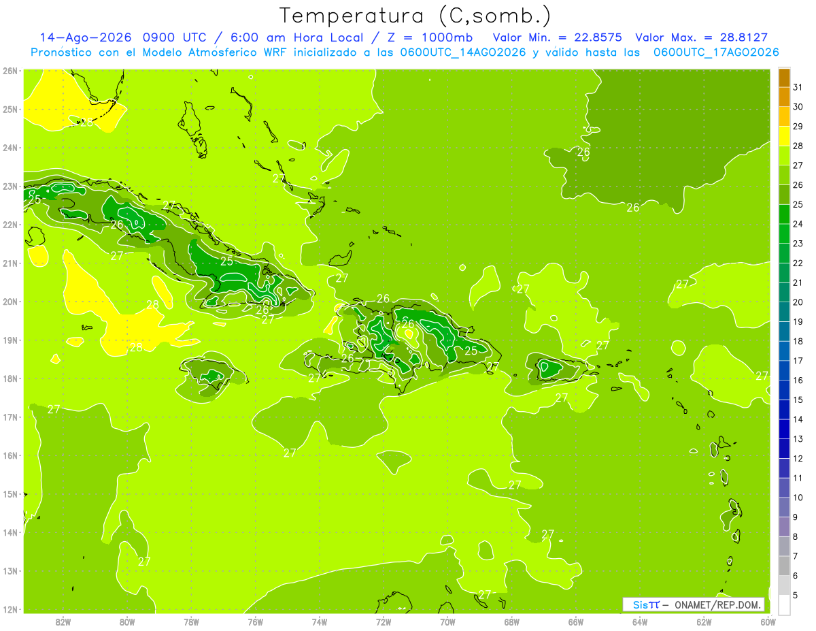Click the 64W longitude axis label
816x631 pixels.
(640, 621)
